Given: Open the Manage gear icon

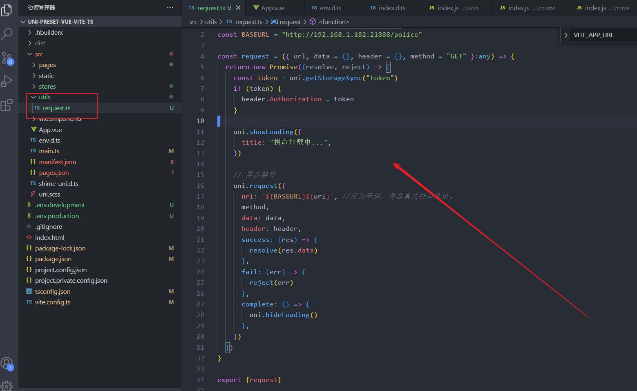Looking at the screenshot, I should coord(7,385).
